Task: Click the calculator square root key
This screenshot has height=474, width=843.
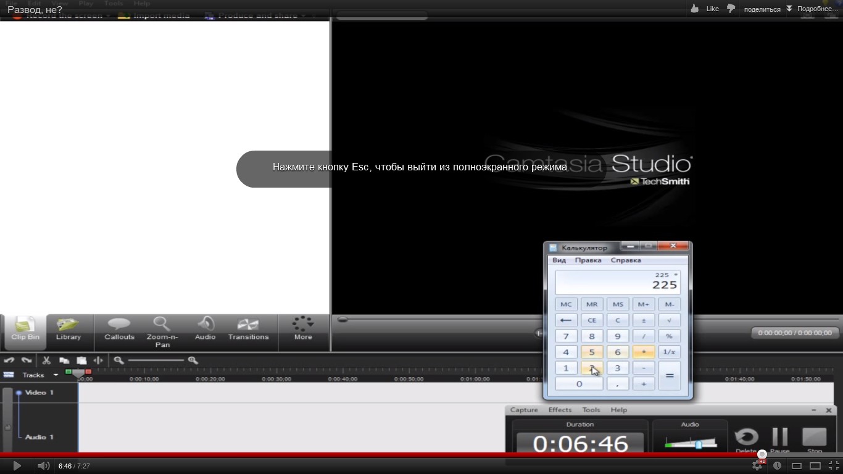Action: click(x=670, y=320)
